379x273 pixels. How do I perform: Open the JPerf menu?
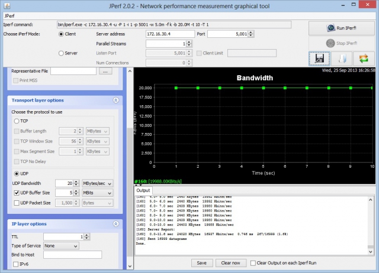(x=9, y=16)
